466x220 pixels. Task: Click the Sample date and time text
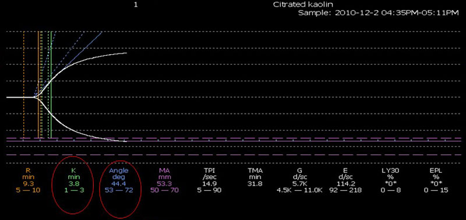pos(378,13)
